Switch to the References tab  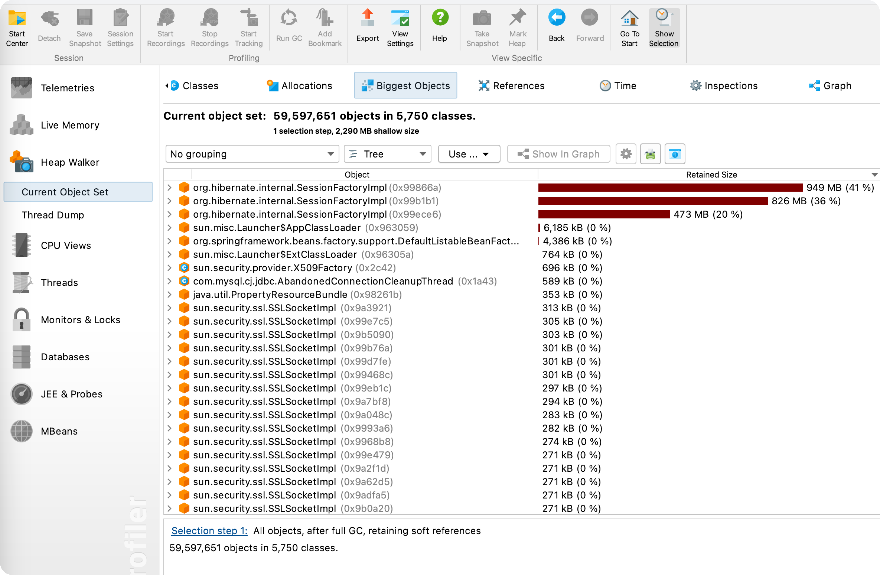pos(511,85)
